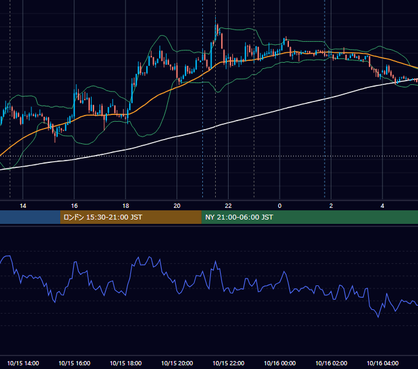Click the 10/16 04:00 indicator axis label

(382, 363)
